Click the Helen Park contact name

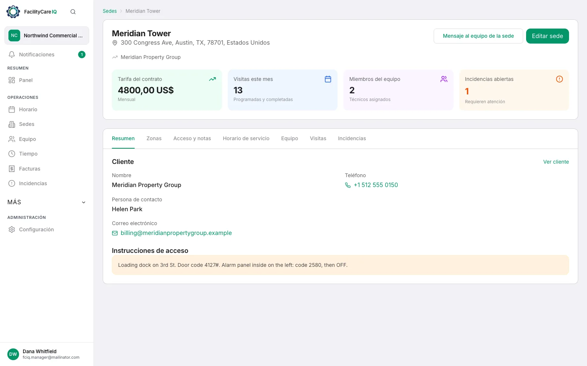127,209
